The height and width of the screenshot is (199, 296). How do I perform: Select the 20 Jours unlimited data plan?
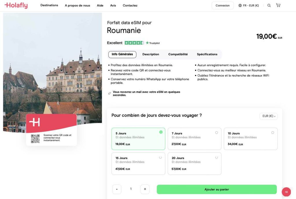coord(194,163)
